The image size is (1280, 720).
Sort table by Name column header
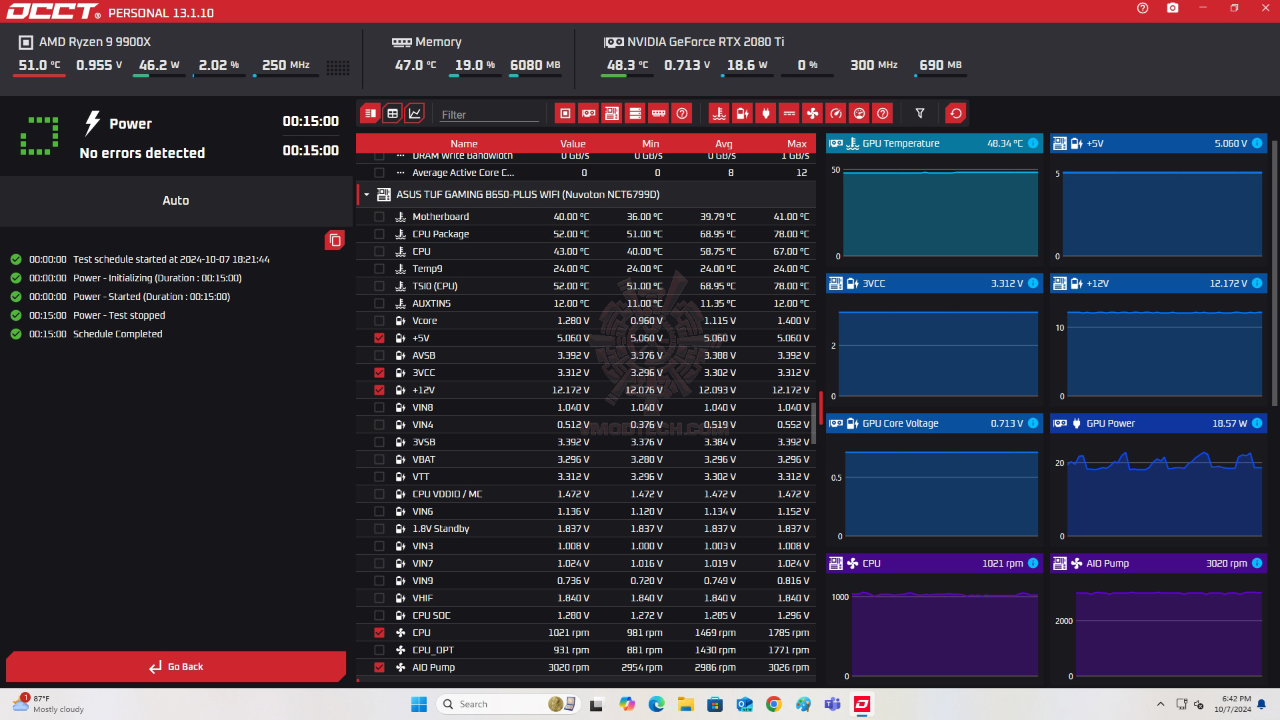(463, 143)
